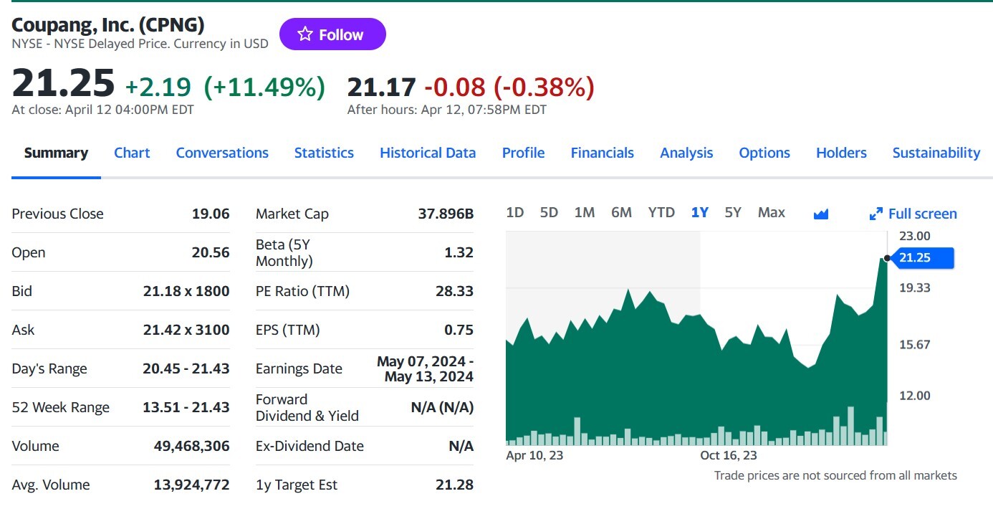Open the Conversations tab
The width and height of the screenshot is (993, 514).
click(x=222, y=153)
